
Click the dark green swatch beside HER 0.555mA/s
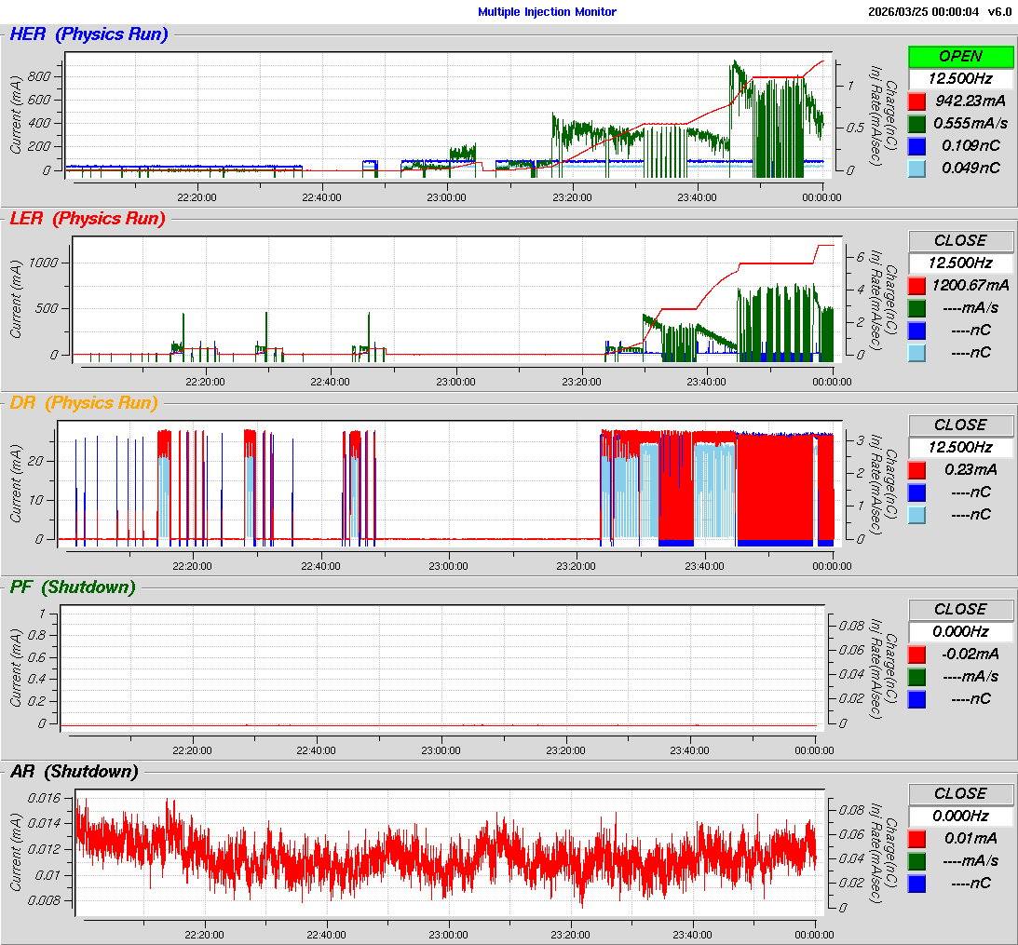[917, 124]
